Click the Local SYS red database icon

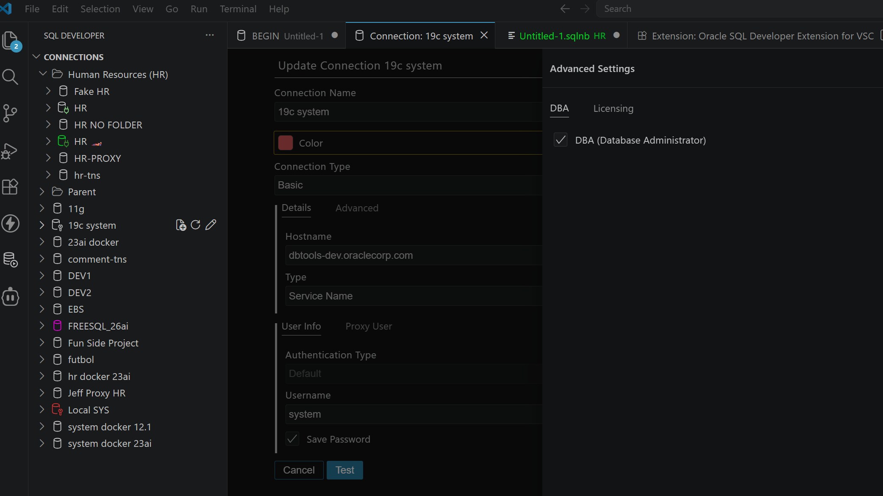click(x=57, y=410)
